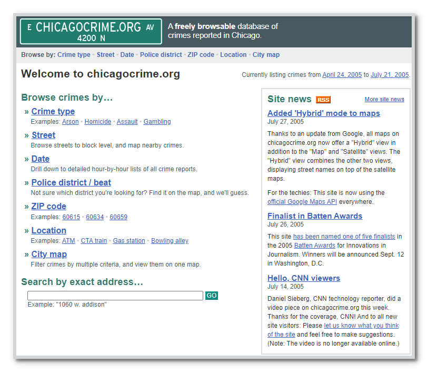View crimes at Gas station
Screen dimensions: 428x372
[x=129, y=241]
